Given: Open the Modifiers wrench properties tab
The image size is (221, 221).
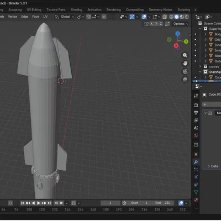Looking at the screenshot, I should [x=196, y=162].
